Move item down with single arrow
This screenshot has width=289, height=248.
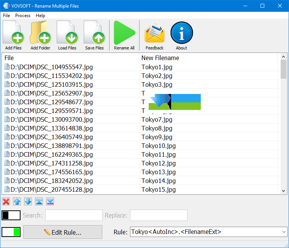28,202
